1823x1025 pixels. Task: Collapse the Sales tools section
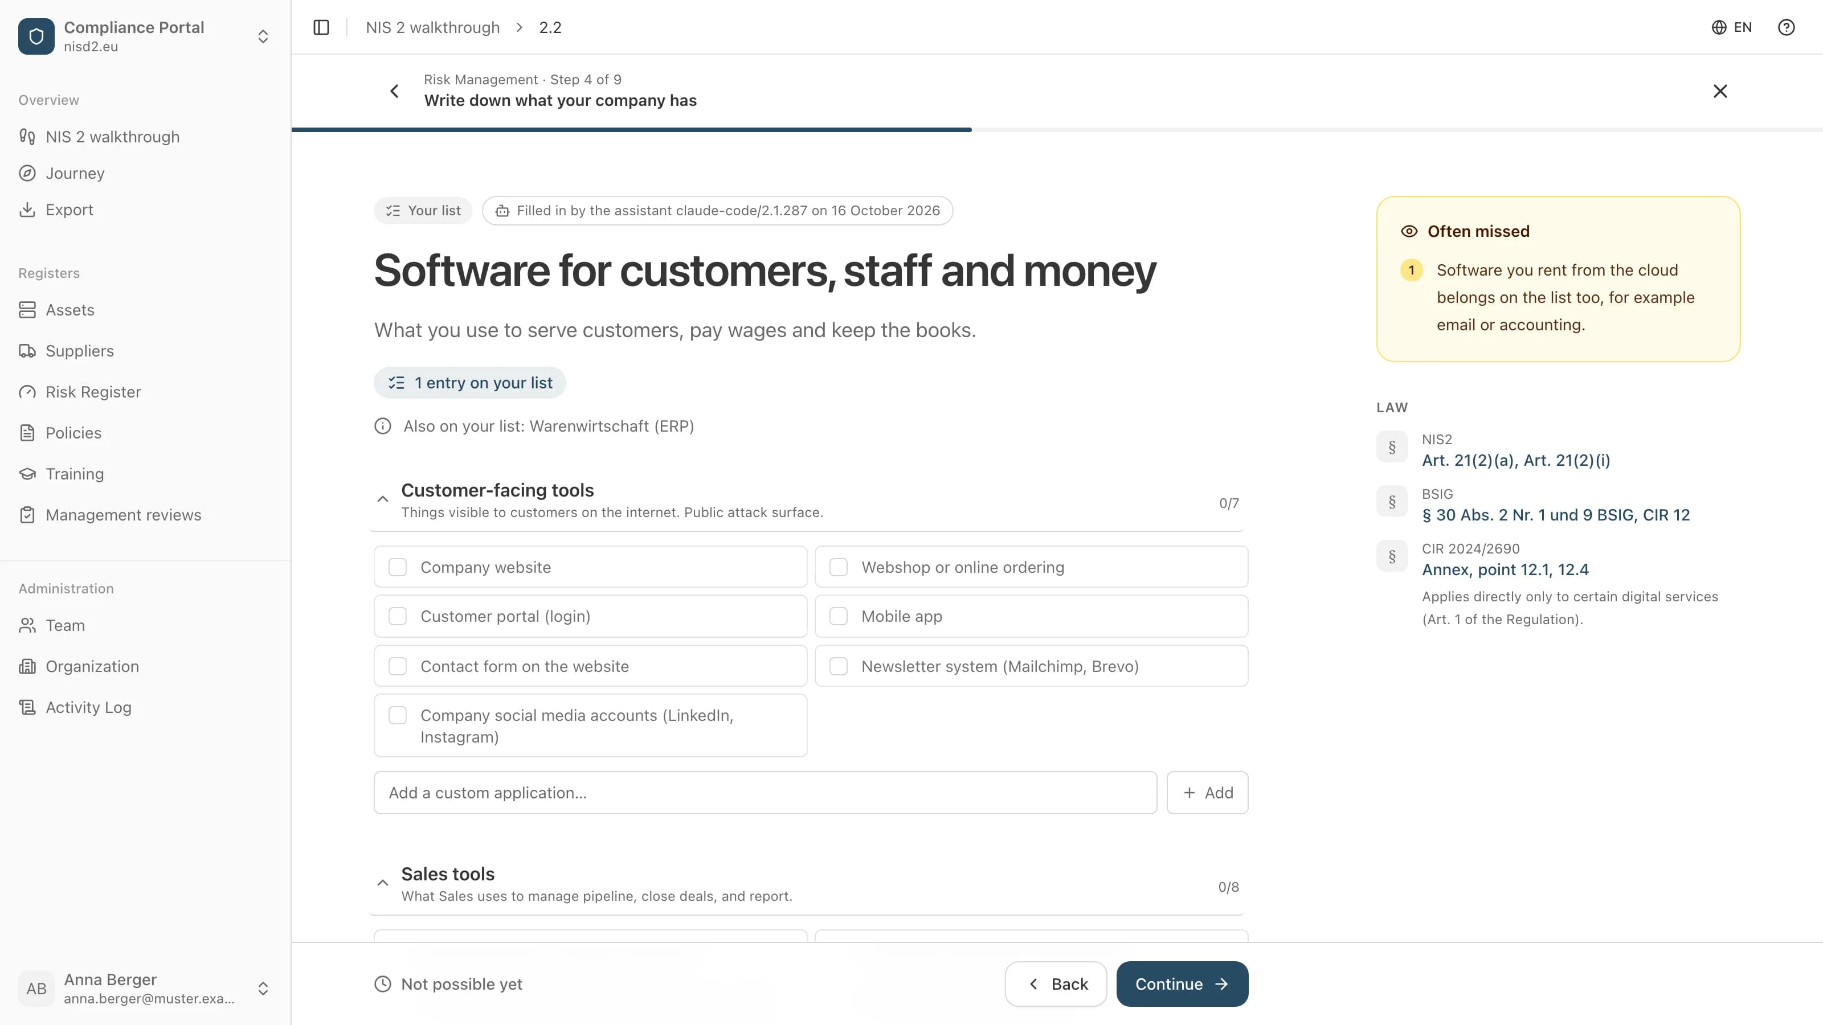click(x=383, y=883)
